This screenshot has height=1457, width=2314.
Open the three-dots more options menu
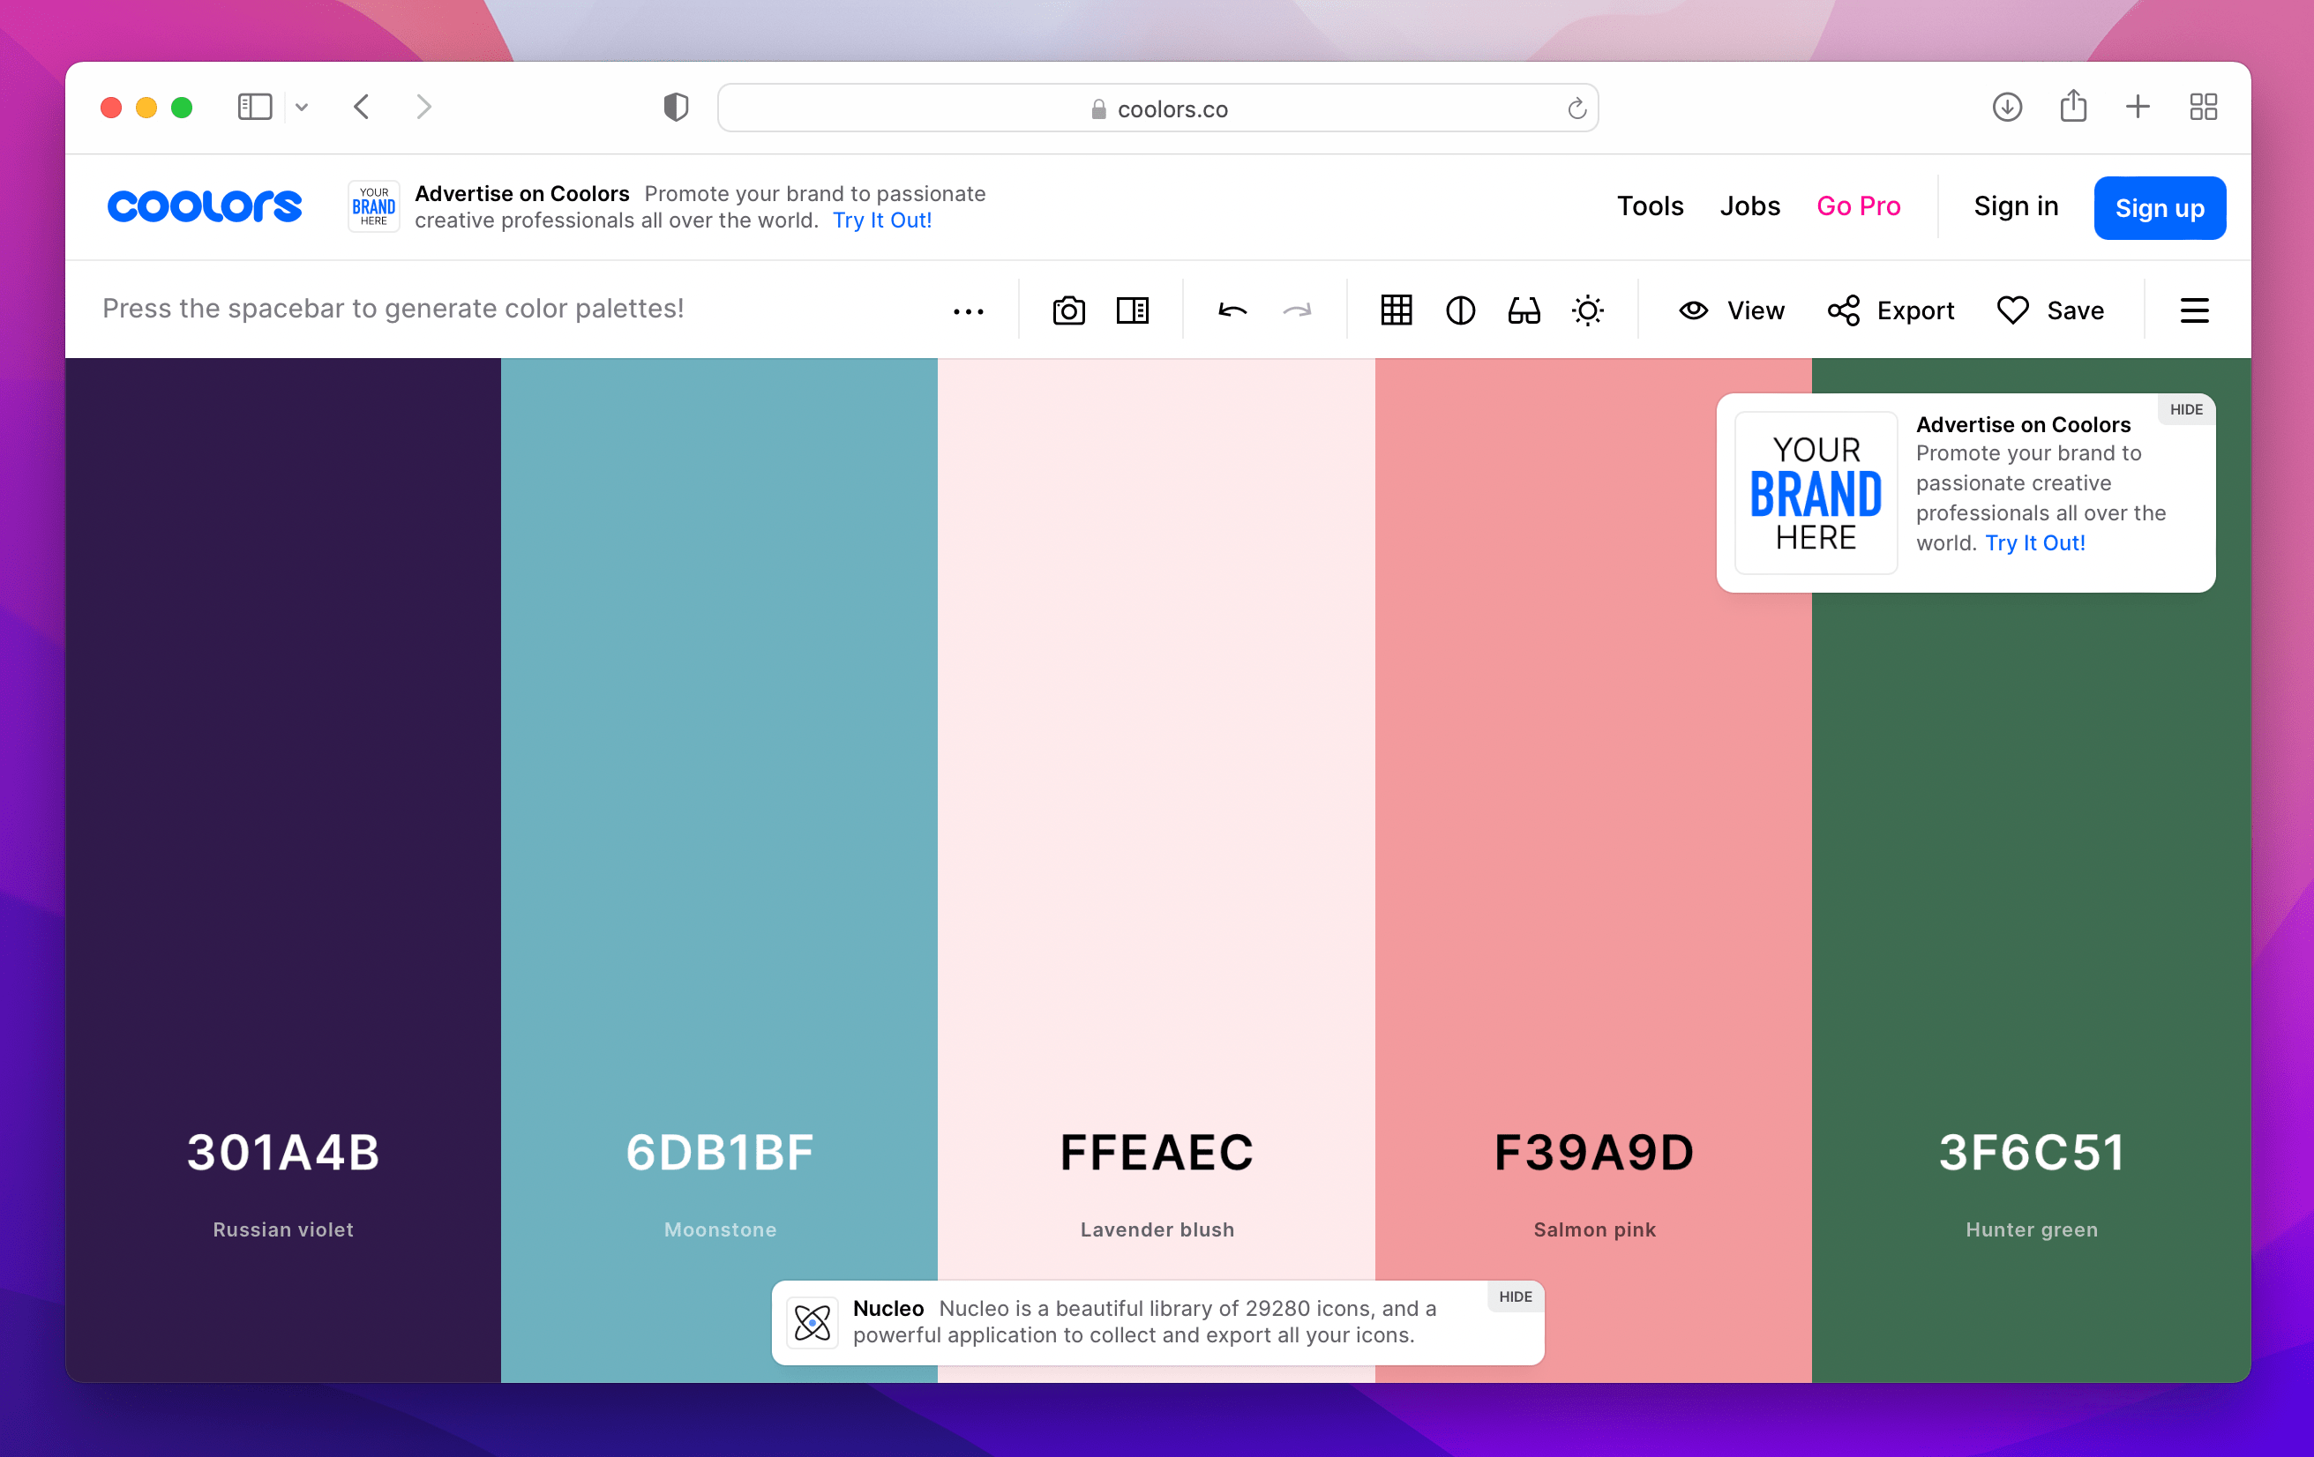pyautogui.click(x=969, y=310)
